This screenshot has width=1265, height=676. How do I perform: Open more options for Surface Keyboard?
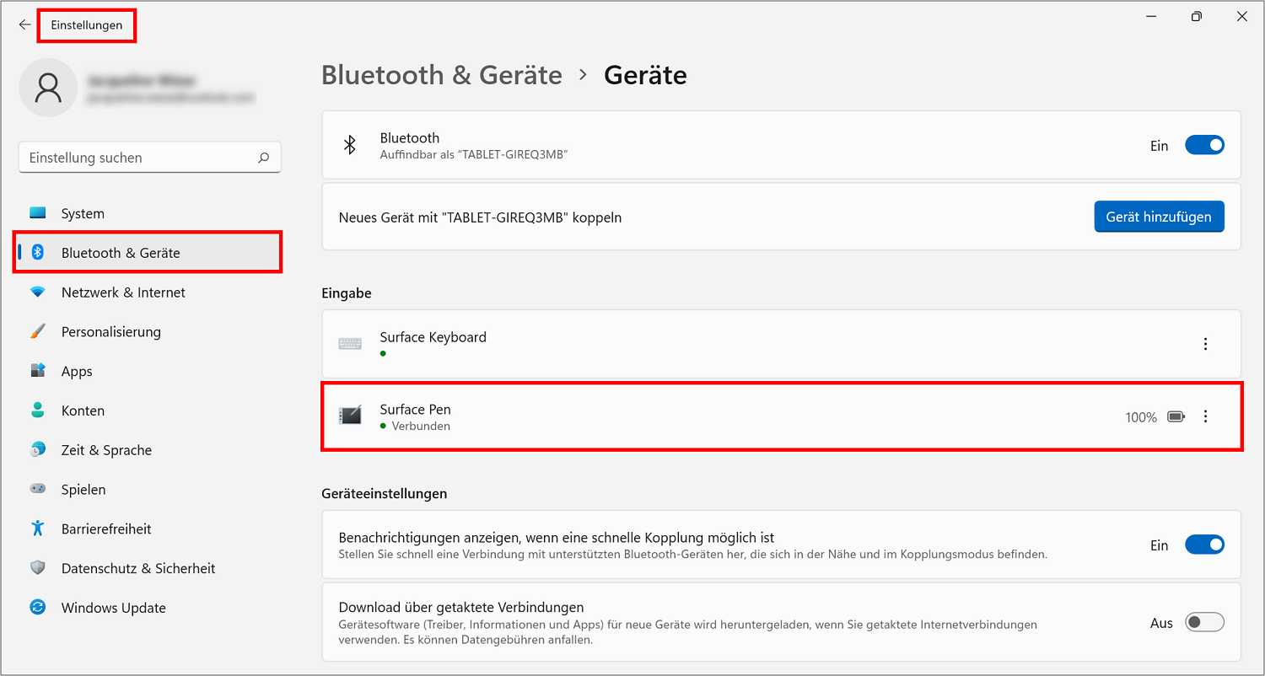(1205, 344)
